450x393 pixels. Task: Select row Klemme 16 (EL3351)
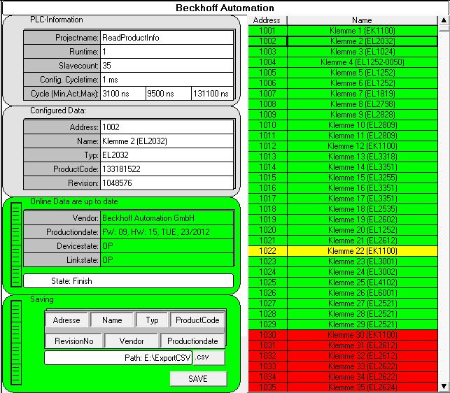(343, 188)
